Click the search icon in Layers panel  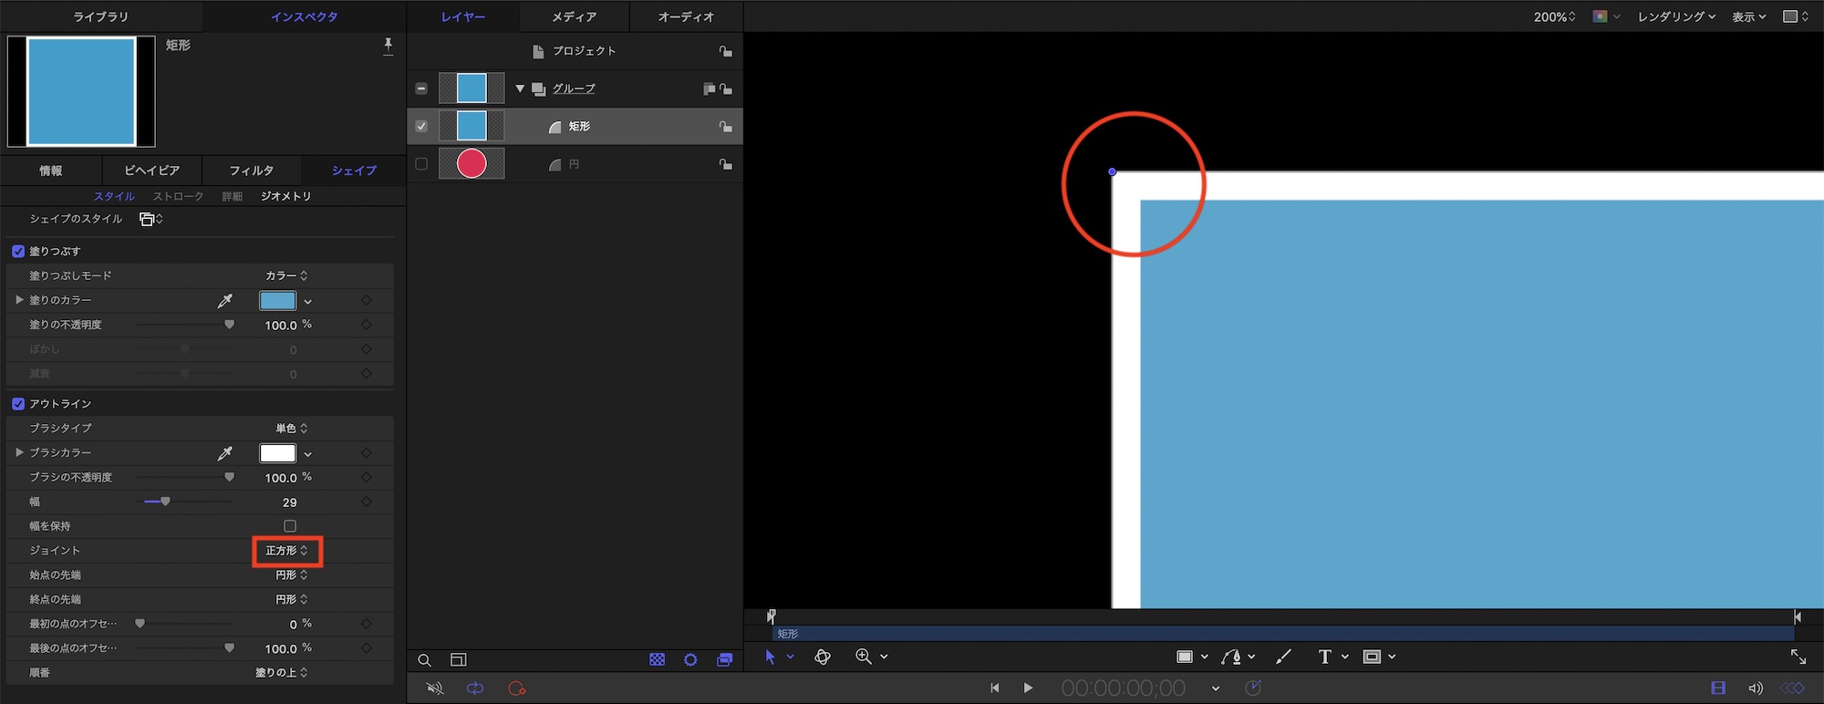pos(424,660)
